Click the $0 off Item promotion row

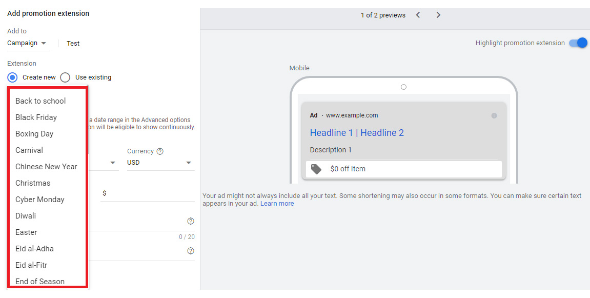404,169
